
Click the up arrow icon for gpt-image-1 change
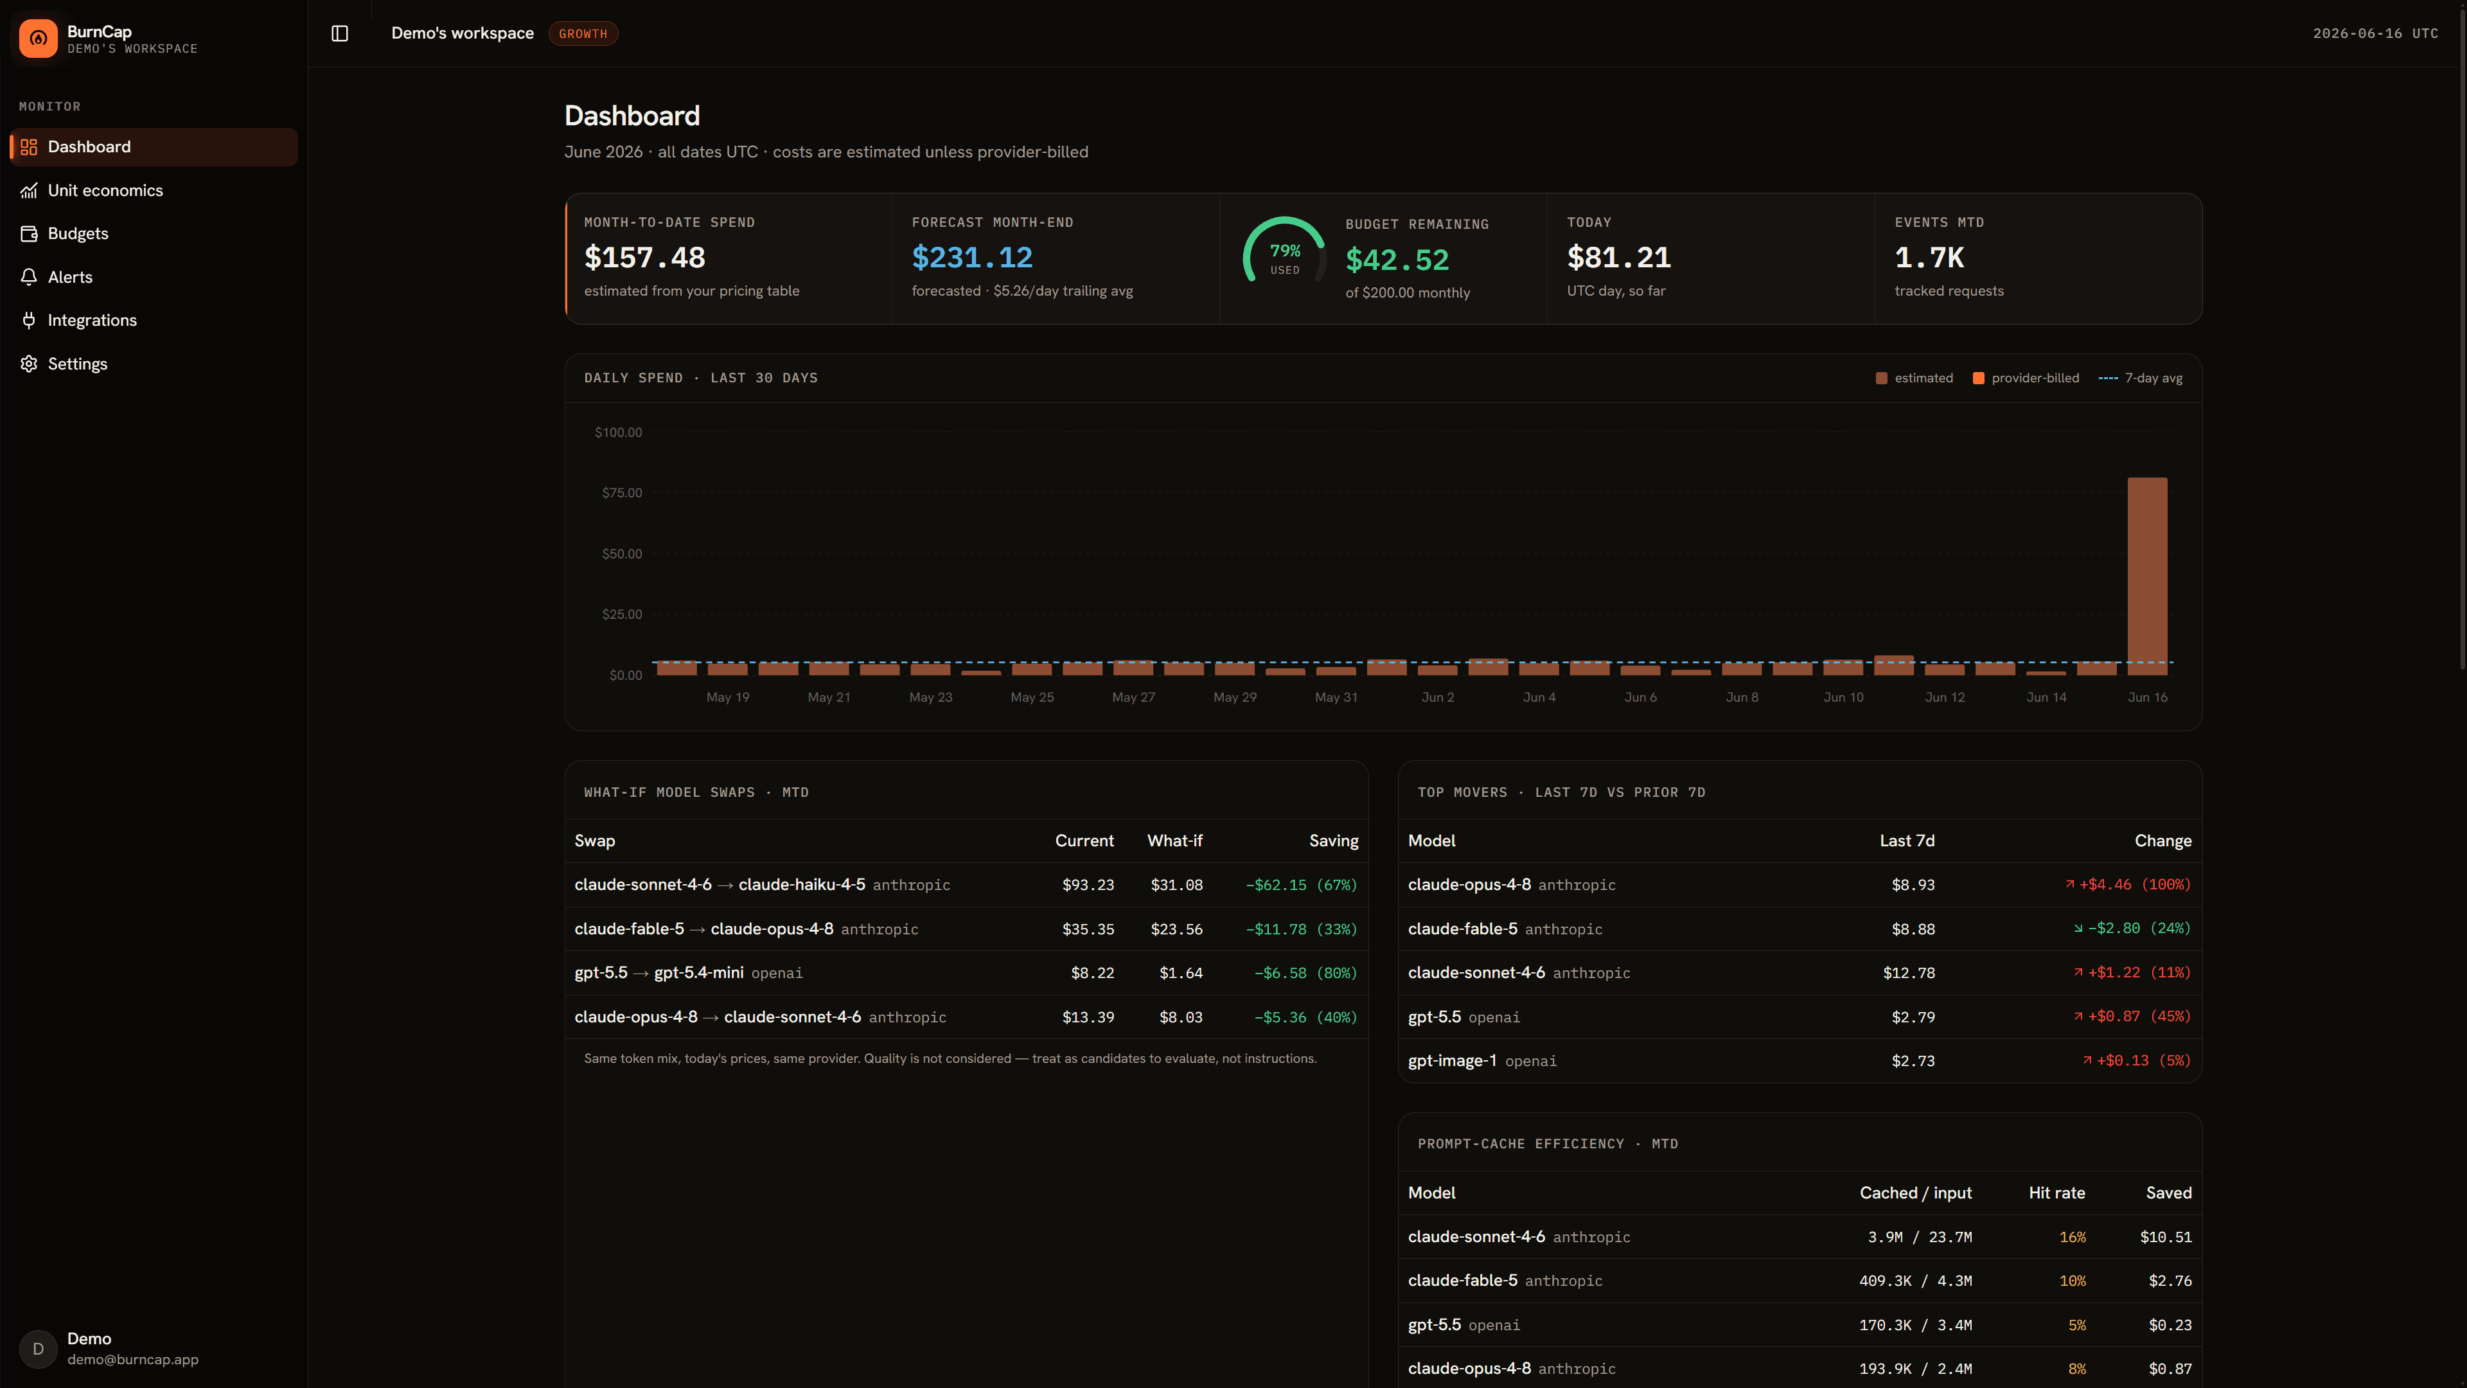2087,1060
